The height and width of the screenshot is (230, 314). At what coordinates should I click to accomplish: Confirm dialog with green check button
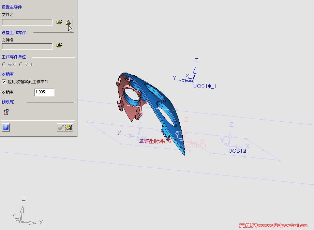click(x=61, y=127)
